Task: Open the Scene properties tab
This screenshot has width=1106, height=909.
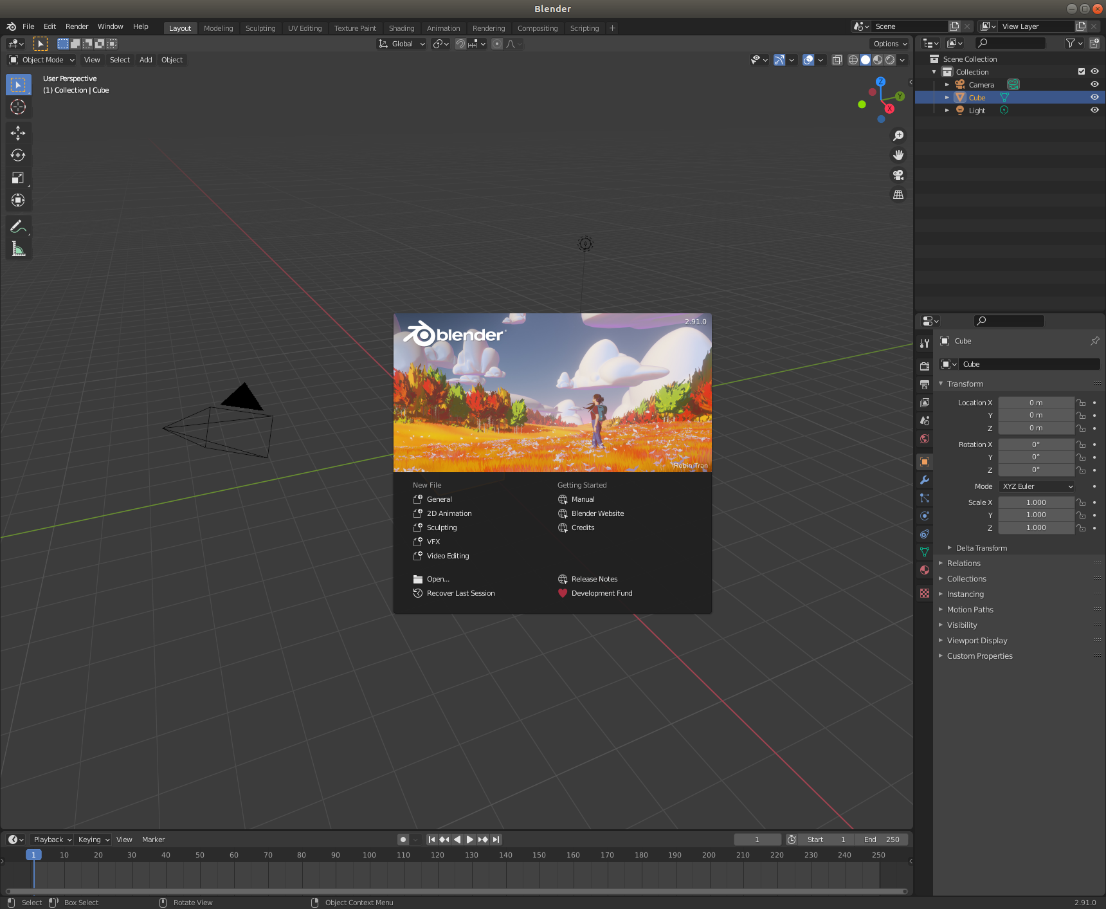Action: pos(925,420)
